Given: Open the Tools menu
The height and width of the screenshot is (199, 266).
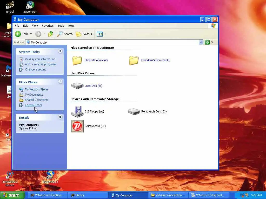Looking at the screenshot, I should pos(61,26).
